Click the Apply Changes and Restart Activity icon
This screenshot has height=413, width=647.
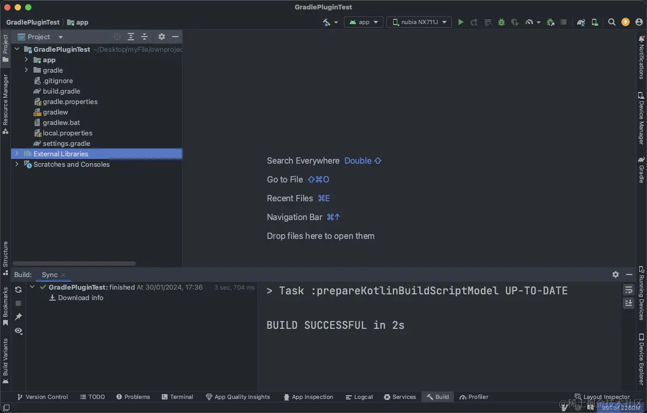pos(474,22)
